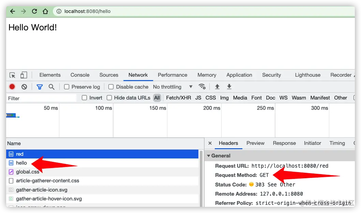Click the browser forward arrow

click(24, 11)
